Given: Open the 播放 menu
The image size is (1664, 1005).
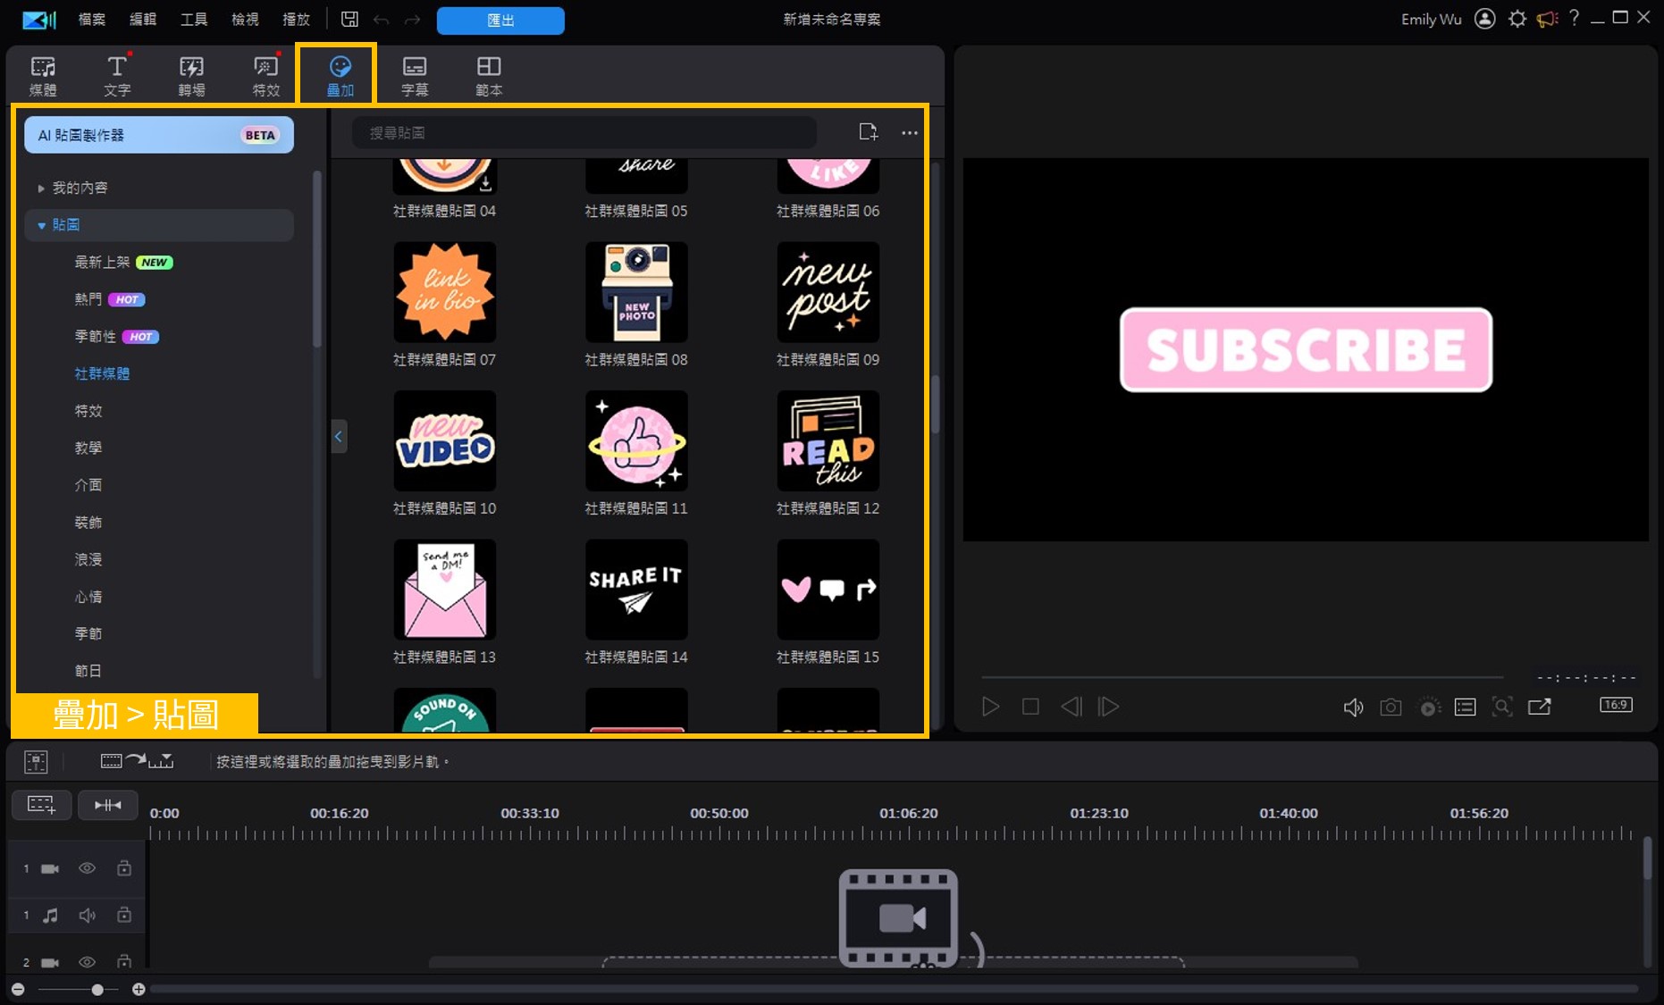Looking at the screenshot, I should [296, 20].
